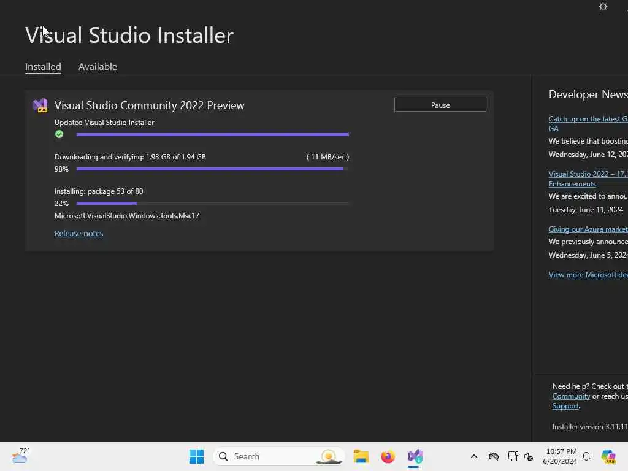Click View more Microsoft developer news link
The width and height of the screenshot is (628, 471).
click(x=588, y=274)
